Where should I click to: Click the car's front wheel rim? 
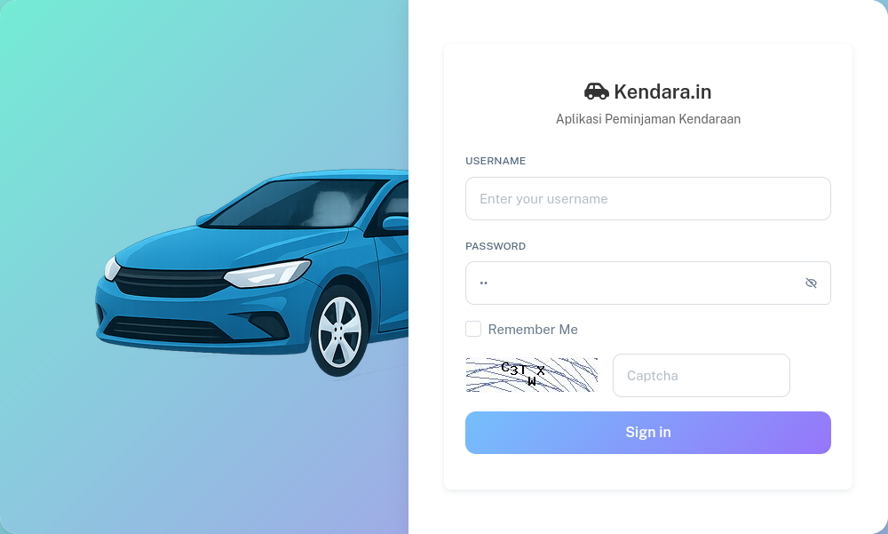[x=339, y=331]
